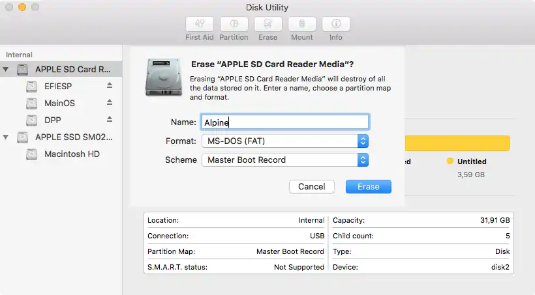The width and height of the screenshot is (535, 295).
Task: Click the green zoom window button
Action: point(35,8)
